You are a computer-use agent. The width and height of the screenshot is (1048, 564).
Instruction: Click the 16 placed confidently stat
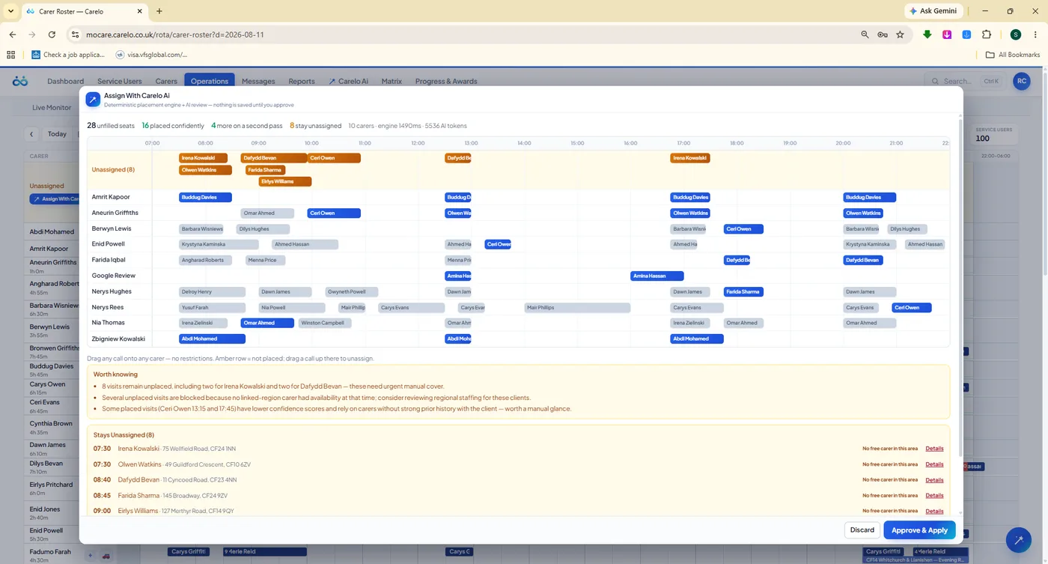coord(173,126)
